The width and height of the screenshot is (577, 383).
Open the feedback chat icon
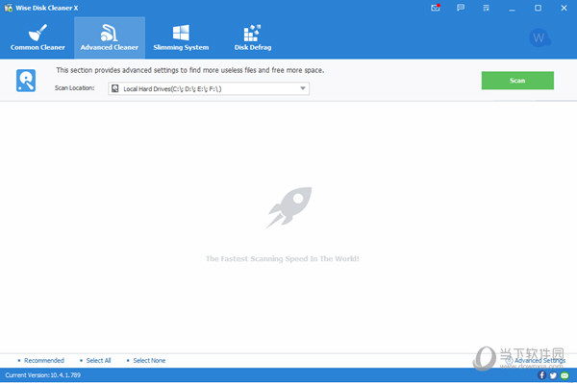click(x=461, y=8)
